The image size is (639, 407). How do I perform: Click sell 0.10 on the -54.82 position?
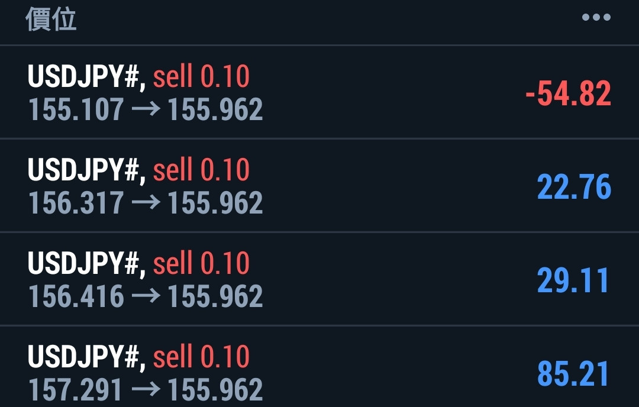click(x=201, y=77)
